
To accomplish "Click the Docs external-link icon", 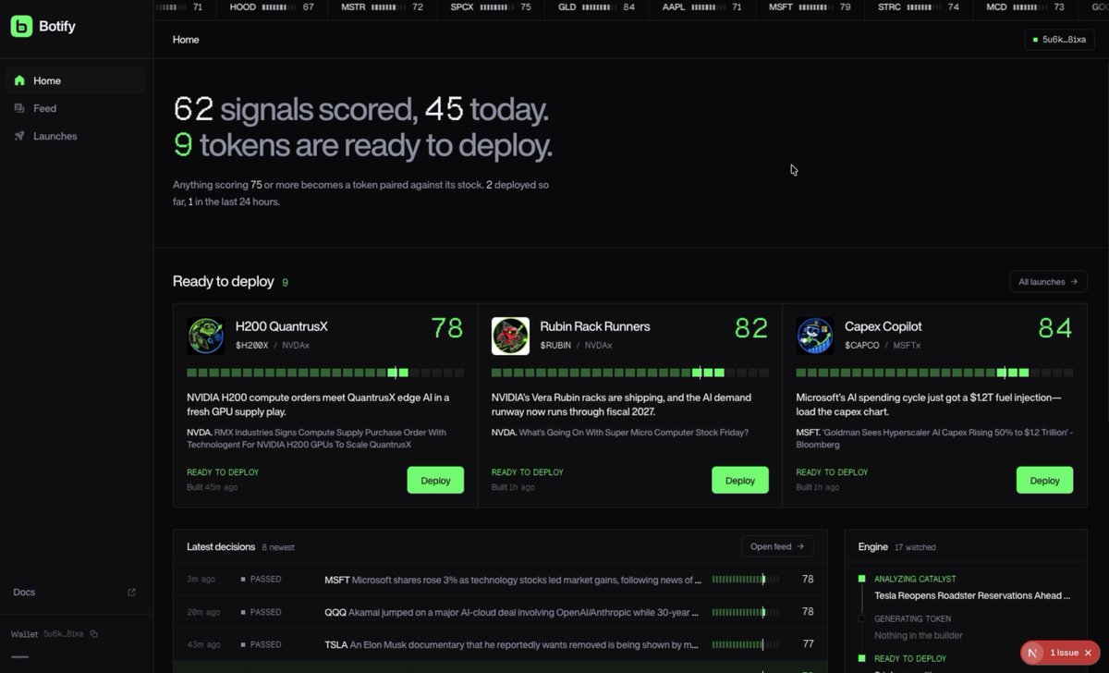I will (x=131, y=593).
